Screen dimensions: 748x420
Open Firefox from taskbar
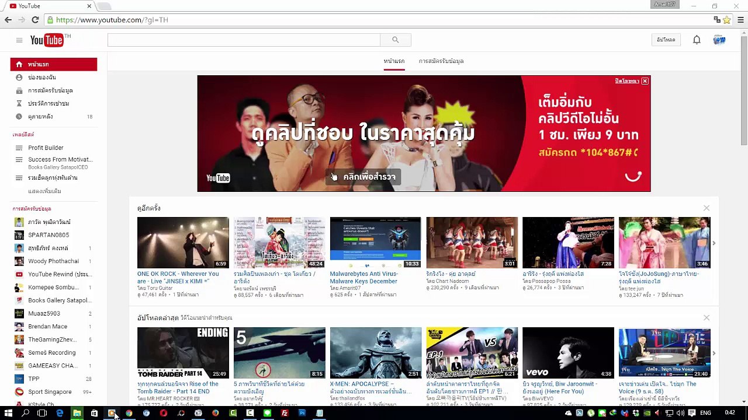pos(216,413)
